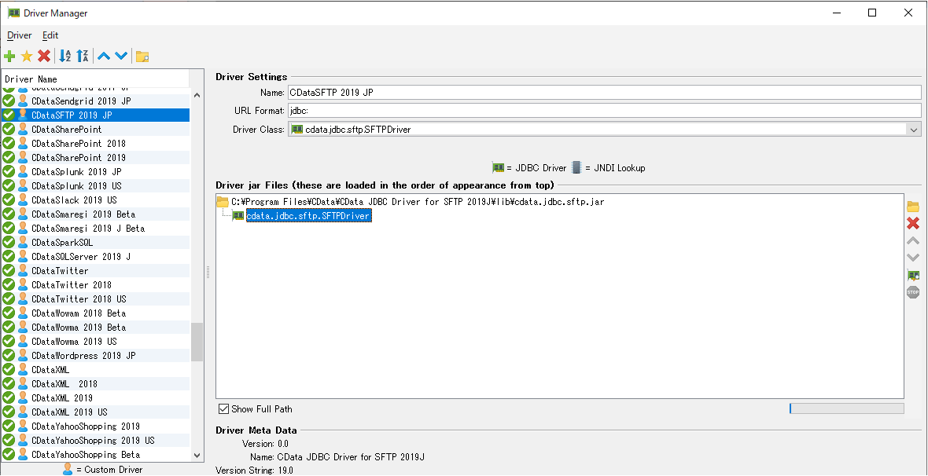Move jar file down with gray arrow
This screenshot has width=928, height=476.
(913, 257)
